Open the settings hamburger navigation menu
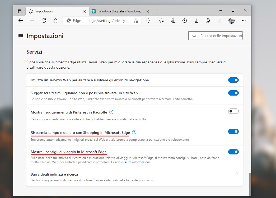Screen dimensions: 276x198 [x=21, y=36]
